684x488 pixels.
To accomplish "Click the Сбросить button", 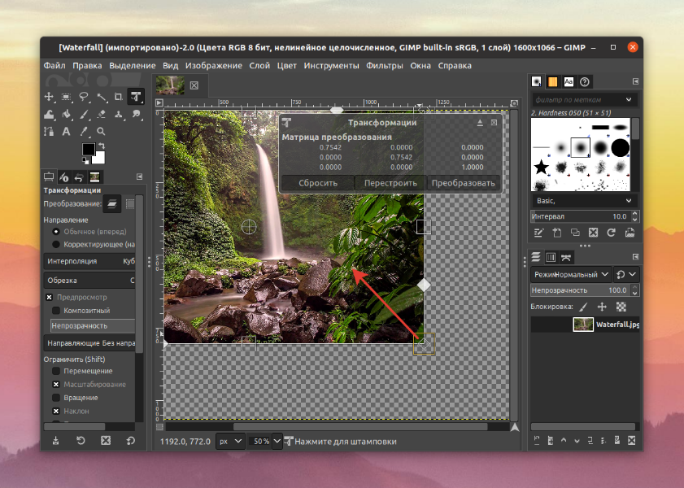I will pos(318,183).
